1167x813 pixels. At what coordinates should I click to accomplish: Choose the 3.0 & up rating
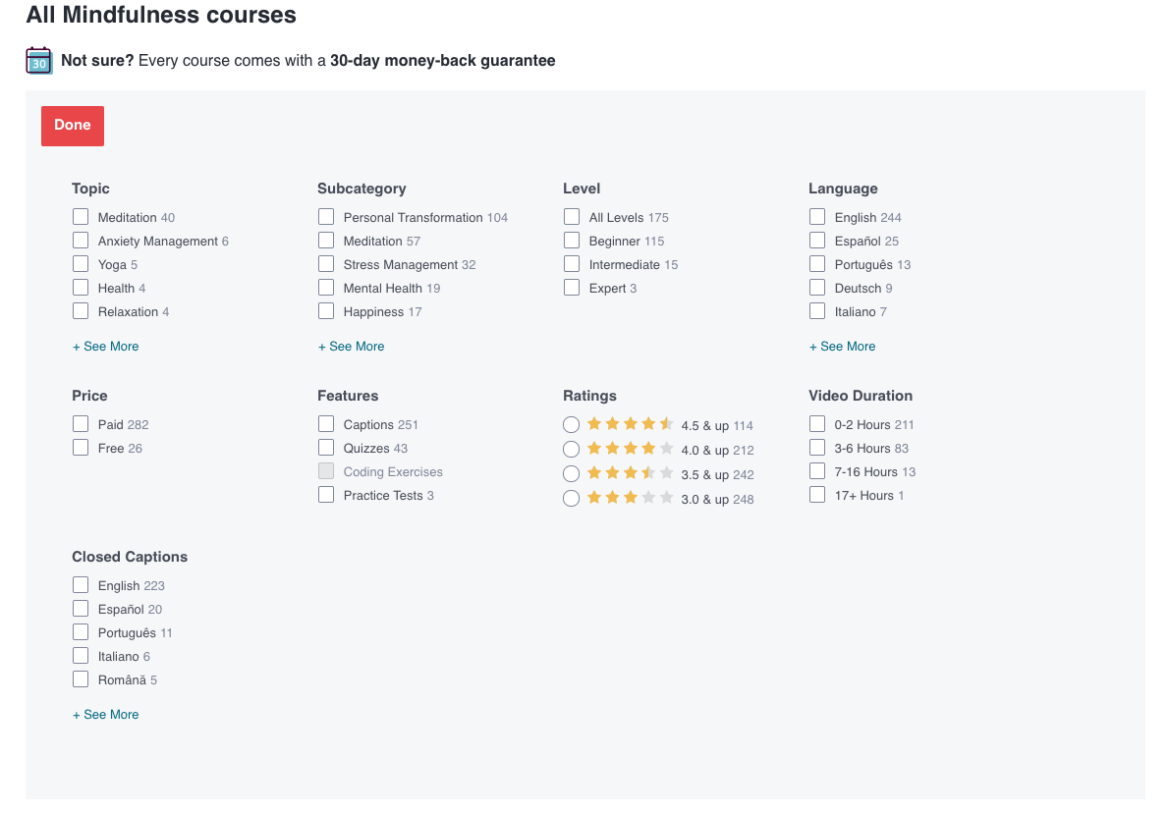[x=571, y=498]
